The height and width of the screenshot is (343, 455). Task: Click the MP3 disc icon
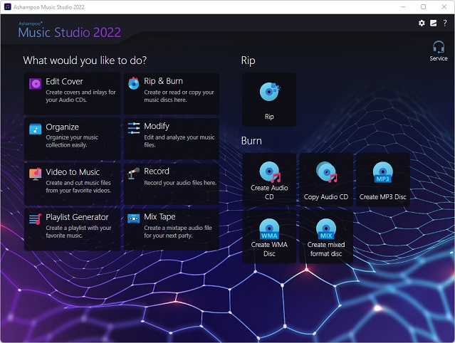(x=383, y=172)
